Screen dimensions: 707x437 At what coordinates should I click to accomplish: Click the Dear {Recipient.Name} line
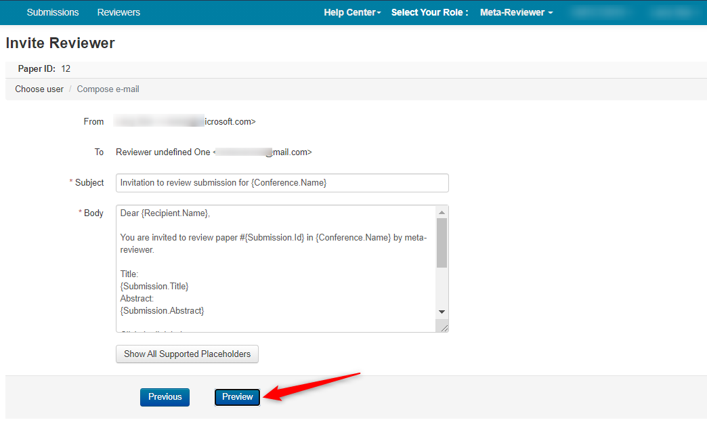[165, 213]
